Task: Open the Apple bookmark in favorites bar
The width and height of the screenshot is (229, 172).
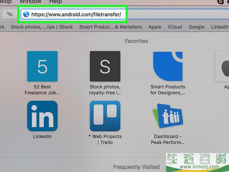Action: pos(155,27)
